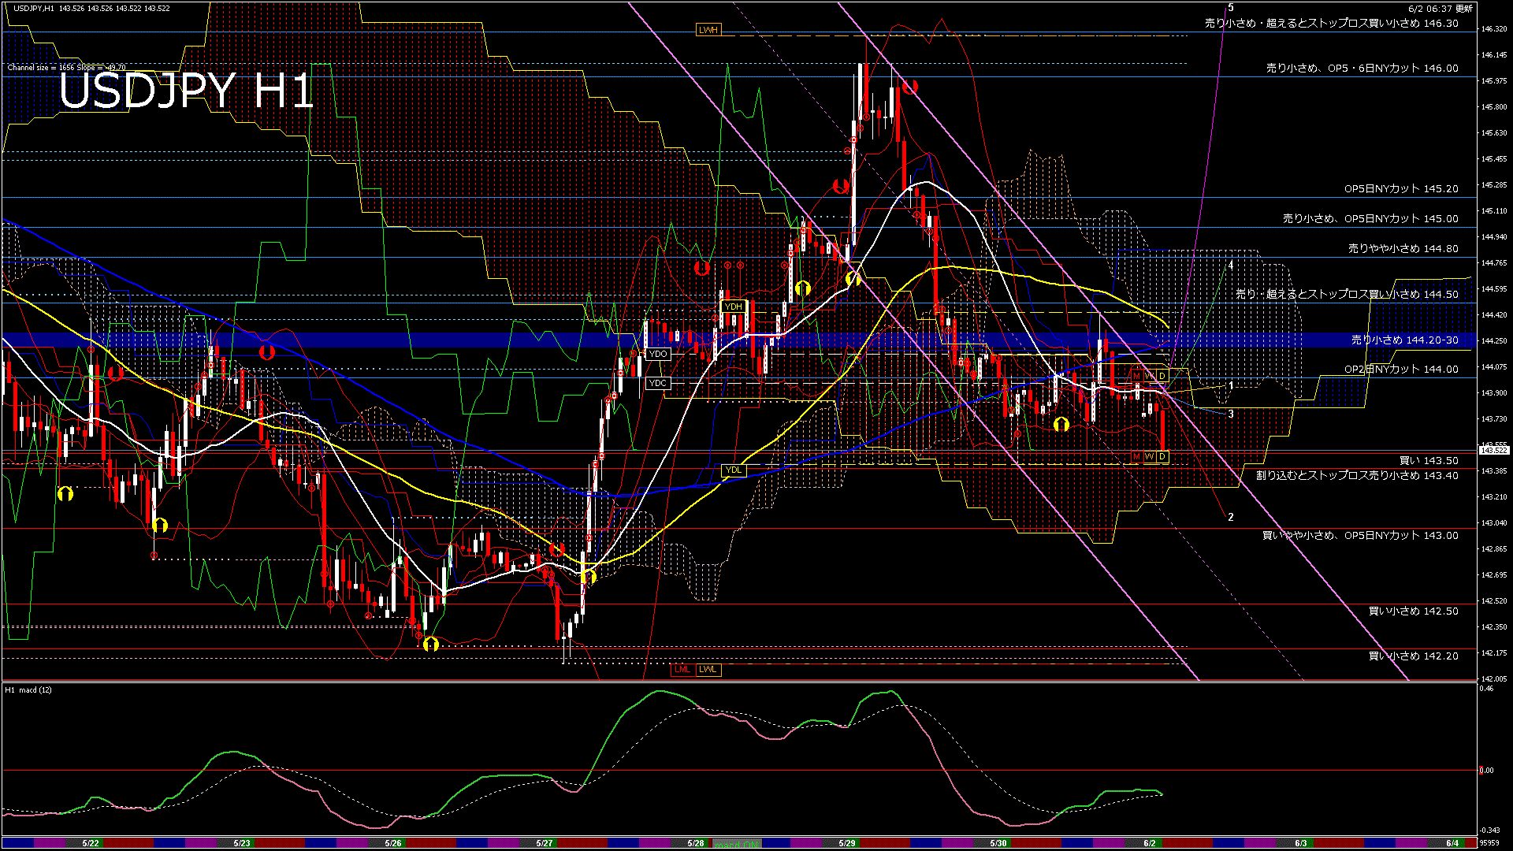Click the 145.285 value on the price axis
1513x851 pixels.
click(x=1494, y=185)
